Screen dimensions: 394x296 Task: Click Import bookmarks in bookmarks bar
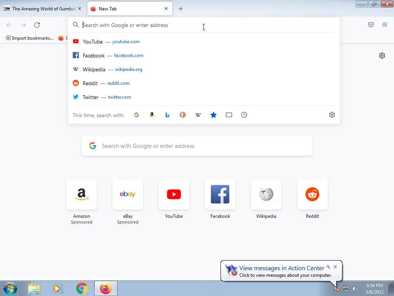pos(29,38)
